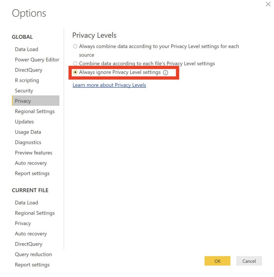Click the Cancel button
The height and width of the screenshot is (277, 274).
249,261
